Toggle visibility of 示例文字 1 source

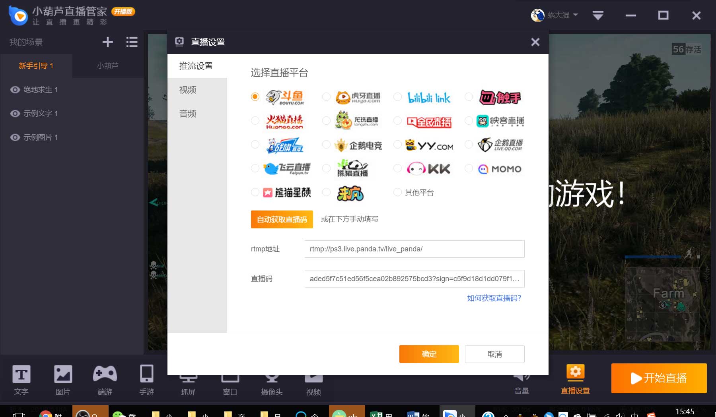(x=15, y=114)
